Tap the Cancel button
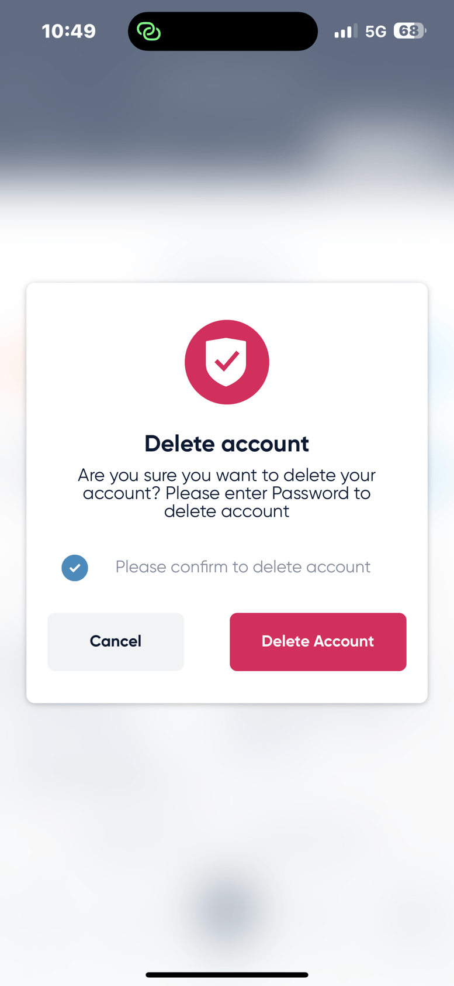 point(115,641)
